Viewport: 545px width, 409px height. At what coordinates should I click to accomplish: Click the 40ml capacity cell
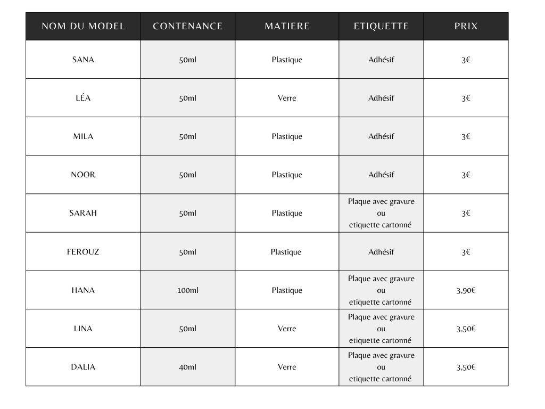coord(188,367)
